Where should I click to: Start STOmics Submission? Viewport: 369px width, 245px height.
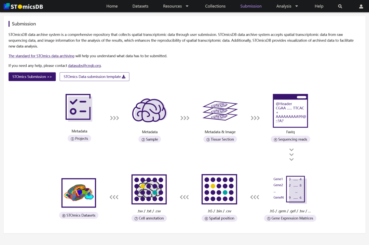32,77
